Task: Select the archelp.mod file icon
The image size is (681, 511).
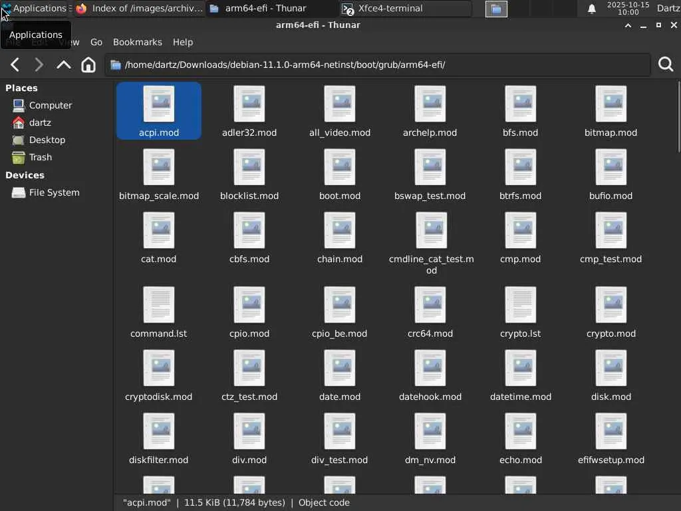Action: pos(430,104)
